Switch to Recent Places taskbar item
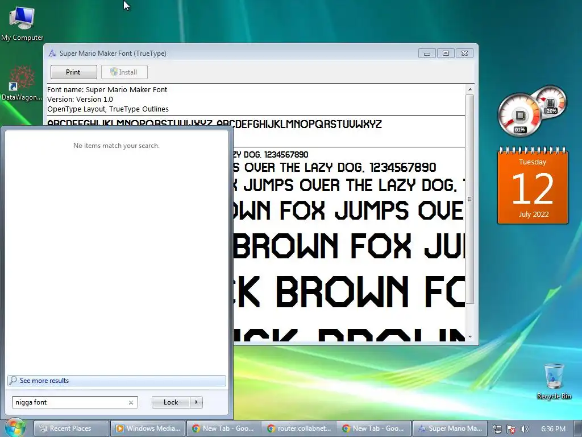 71,428
